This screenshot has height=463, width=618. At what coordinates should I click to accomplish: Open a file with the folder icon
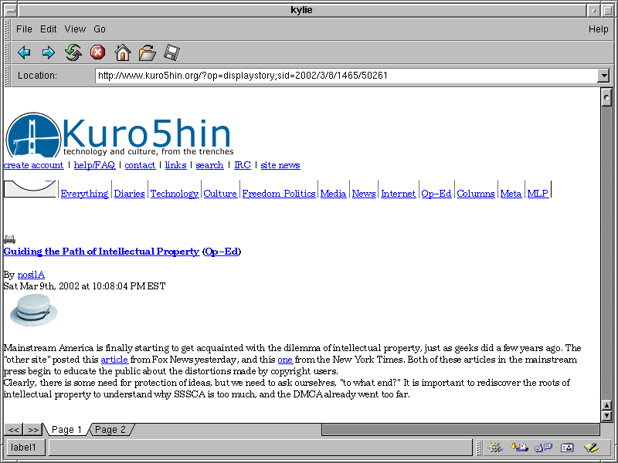pos(147,52)
